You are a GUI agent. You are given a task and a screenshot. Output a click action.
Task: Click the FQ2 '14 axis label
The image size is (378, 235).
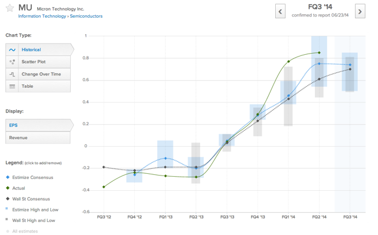tap(319, 217)
